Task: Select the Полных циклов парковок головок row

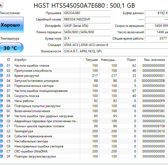Action: [83, 126]
